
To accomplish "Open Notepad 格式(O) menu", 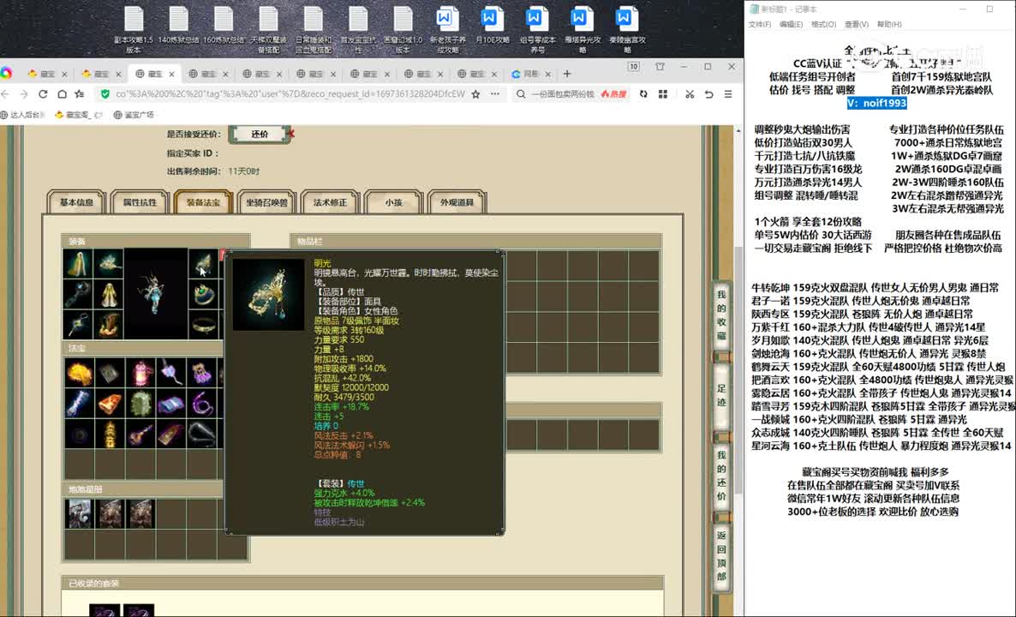I will pos(823,24).
